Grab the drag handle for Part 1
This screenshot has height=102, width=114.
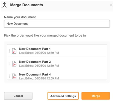coord(10,51)
